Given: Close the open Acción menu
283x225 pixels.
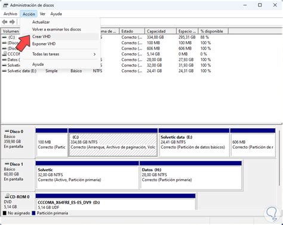Looking at the screenshot, I should point(29,14).
